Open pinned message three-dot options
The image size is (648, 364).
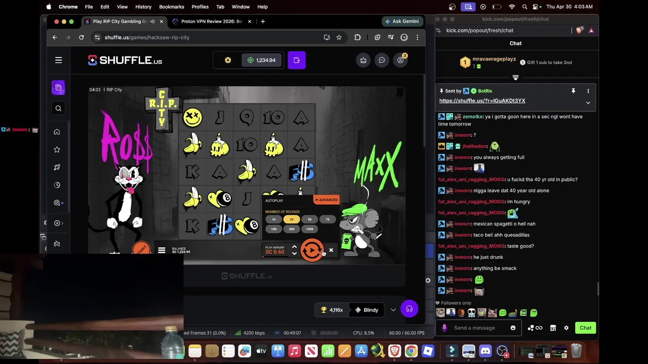[x=588, y=91]
